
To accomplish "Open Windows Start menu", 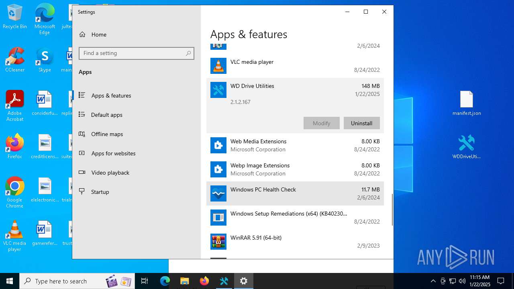I will (x=10, y=281).
